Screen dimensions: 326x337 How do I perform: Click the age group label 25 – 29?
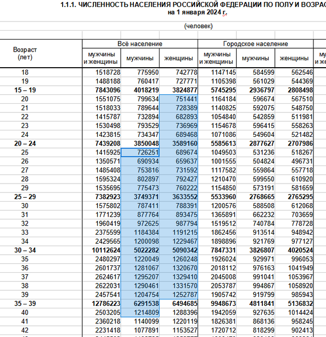25,197
